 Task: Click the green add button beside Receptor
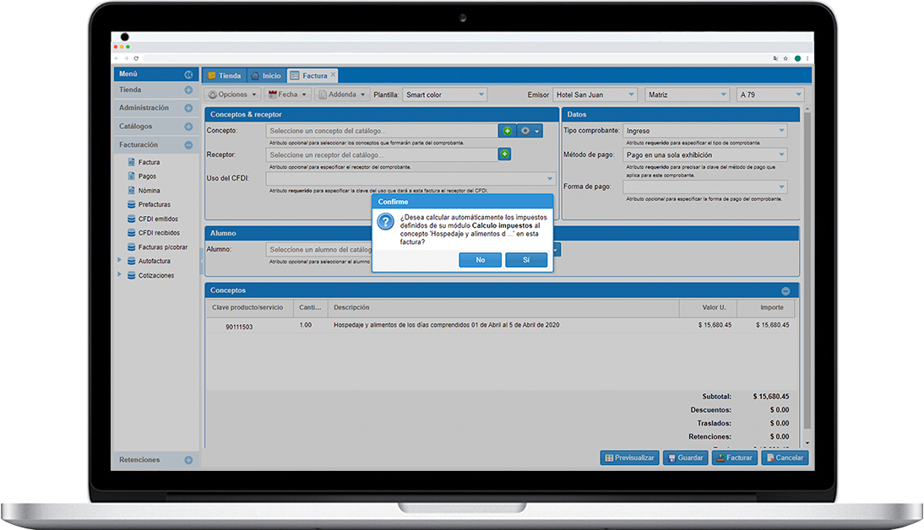(x=504, y=154)
